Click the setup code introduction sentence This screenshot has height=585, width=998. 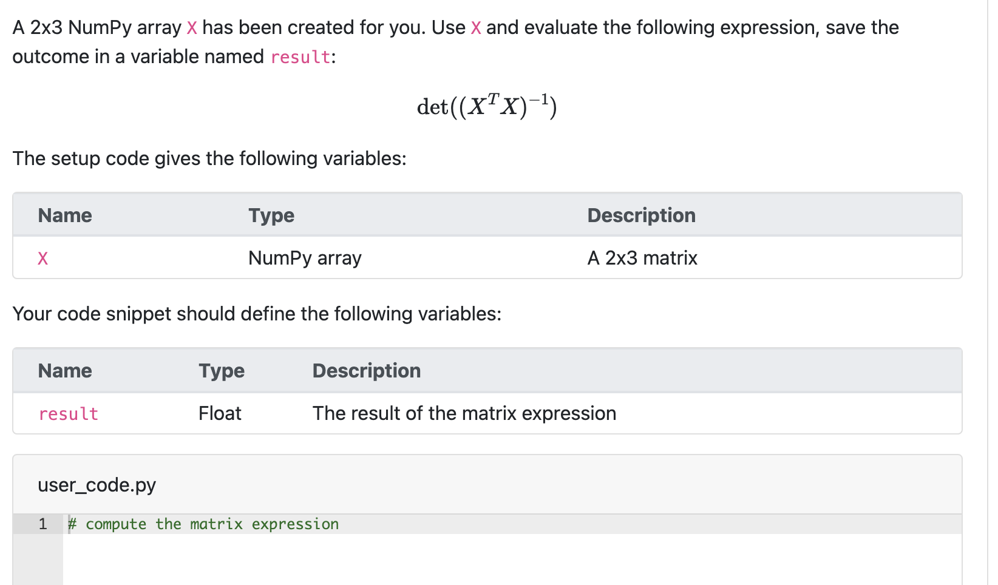click(209, 158)
